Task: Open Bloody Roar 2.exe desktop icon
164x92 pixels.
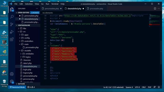Action: 4,44
